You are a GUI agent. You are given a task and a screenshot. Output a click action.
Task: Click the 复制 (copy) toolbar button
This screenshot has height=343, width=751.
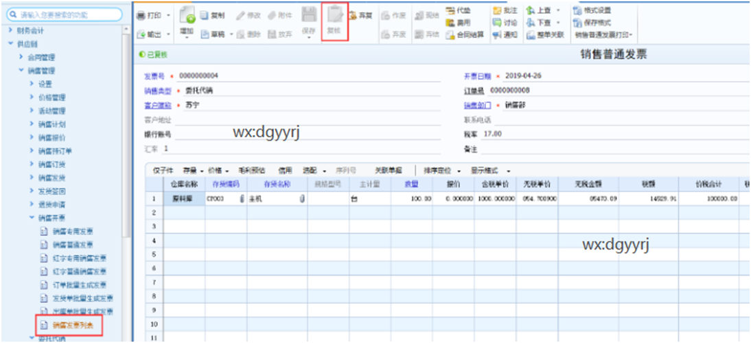pos(212,15)
